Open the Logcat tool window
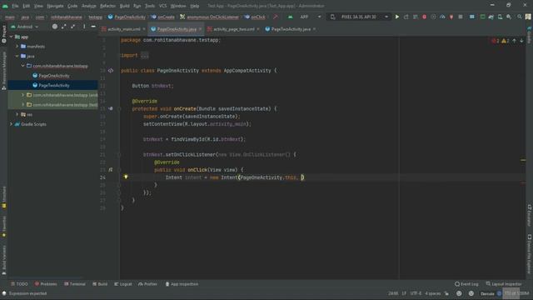 click(x=122, y=284)
